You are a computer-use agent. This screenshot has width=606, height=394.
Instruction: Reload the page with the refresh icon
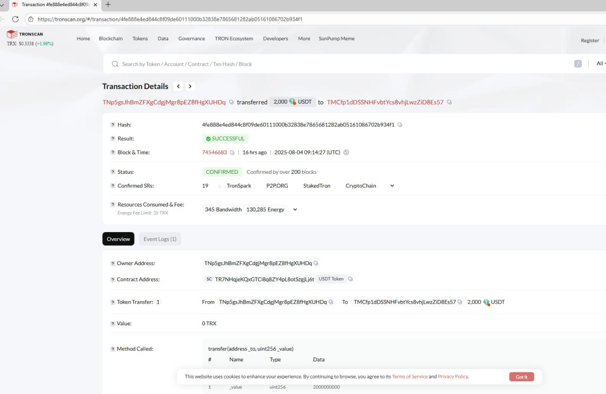coord(15,19)
